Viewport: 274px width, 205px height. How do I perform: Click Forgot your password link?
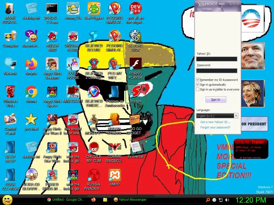215,127
